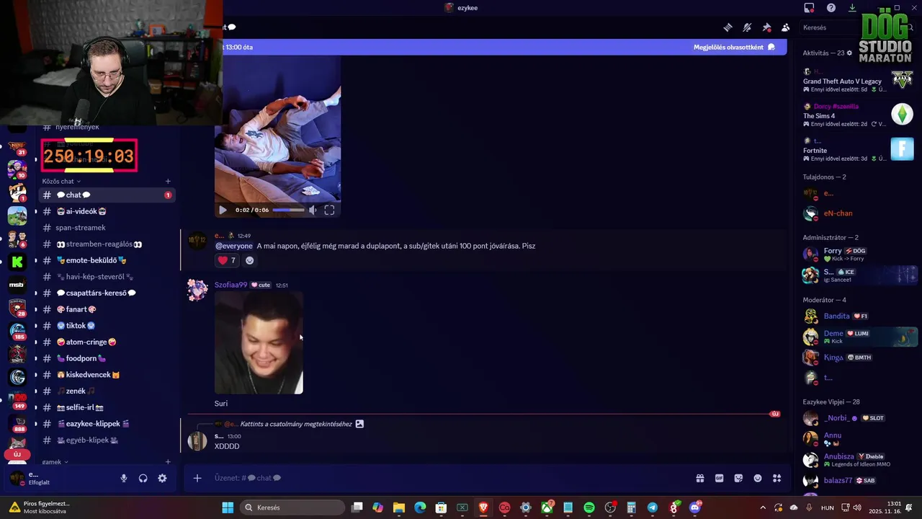Open the havi-kép-steveről channel
Screen dimensions: 922x519
click(x=107, y=277)
